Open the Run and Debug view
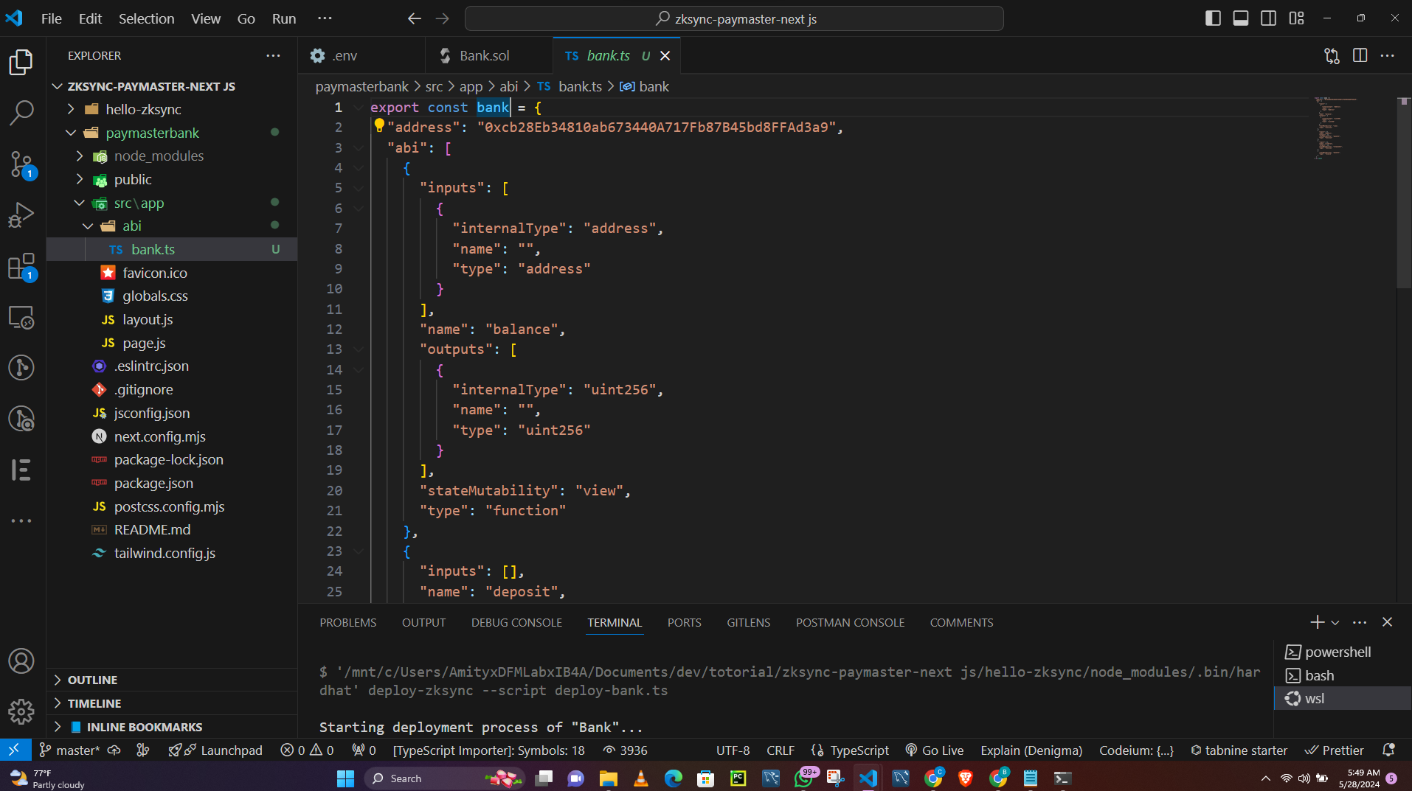The image size is (1412, 791). tap(21, 215)
